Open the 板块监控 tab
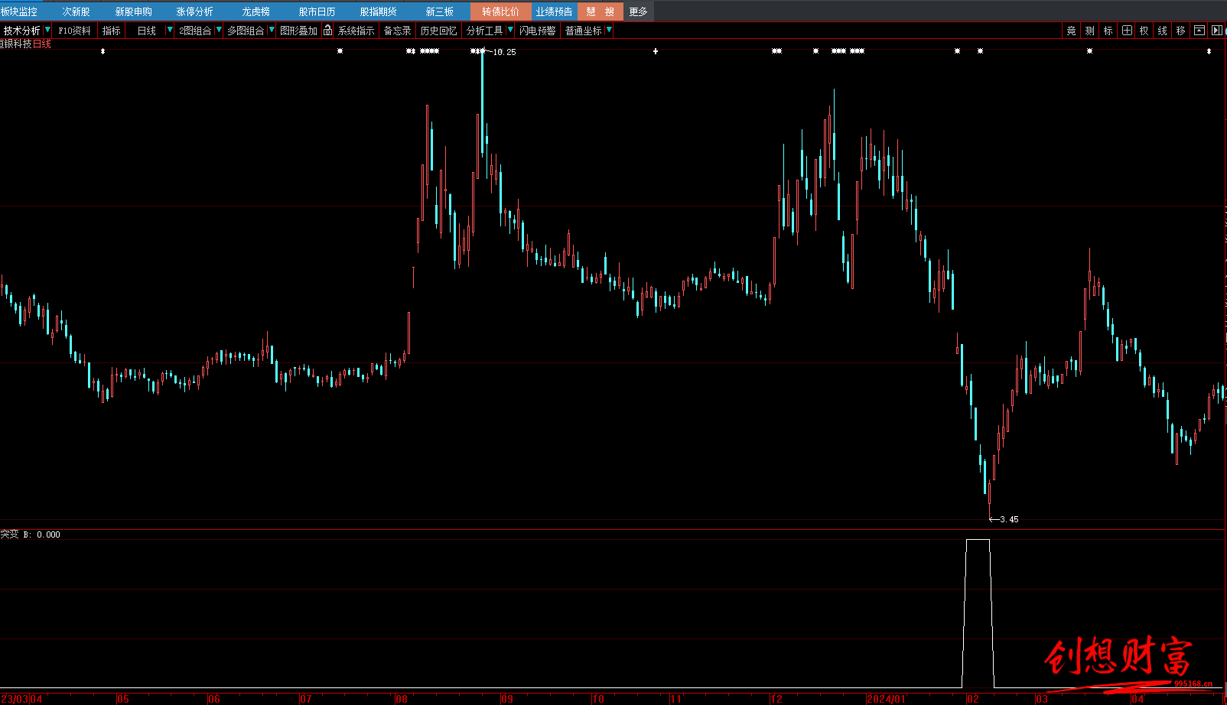The height and width of the screenshot is (705, 1227). click(x=21, y=11)
